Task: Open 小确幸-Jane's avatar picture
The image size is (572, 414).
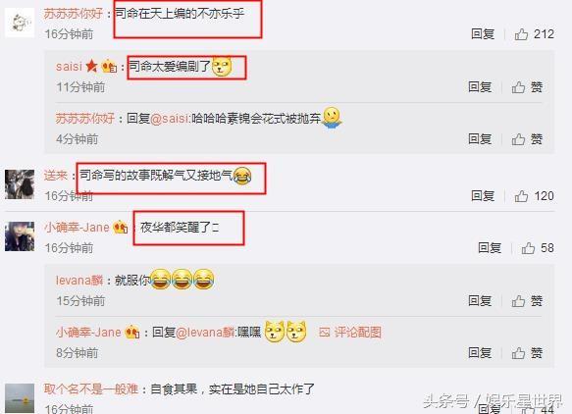Action: (x=20, y=236)
